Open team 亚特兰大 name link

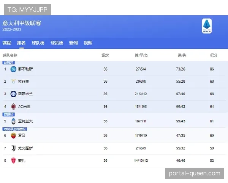25,121
